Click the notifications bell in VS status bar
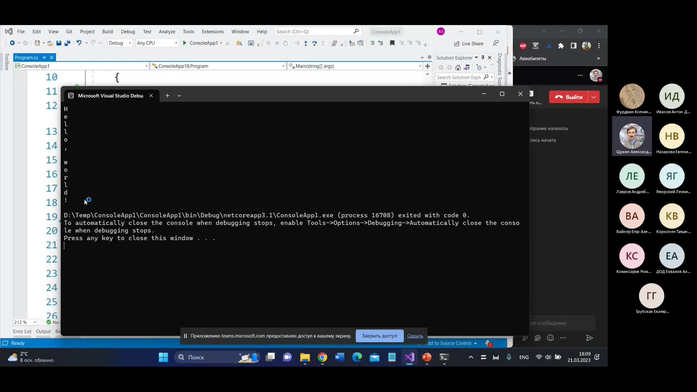 click(x=488, y=343)
